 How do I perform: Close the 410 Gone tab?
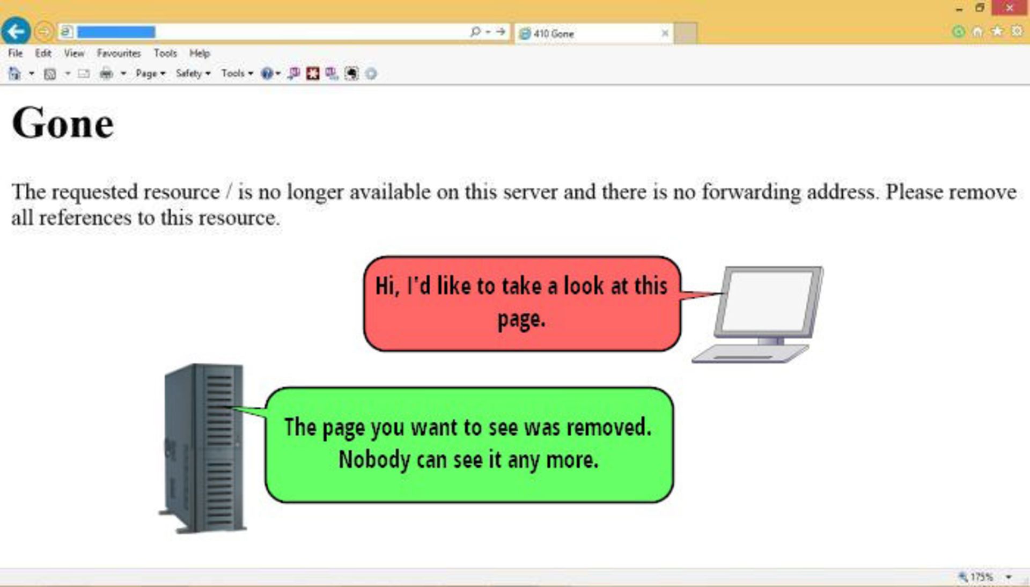[665, 33]
